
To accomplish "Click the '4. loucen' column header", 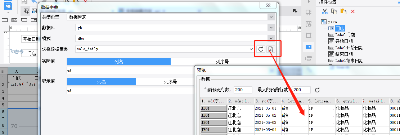I will coord(295,101).
